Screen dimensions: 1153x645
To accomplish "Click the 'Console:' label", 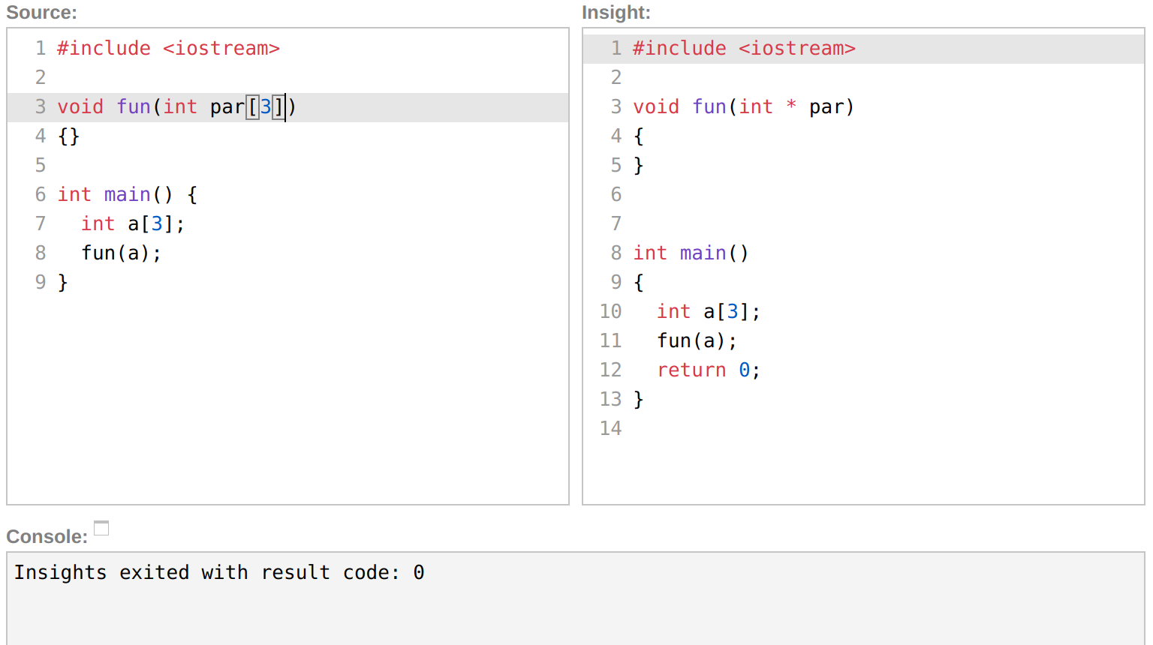I will pos(47,536).
